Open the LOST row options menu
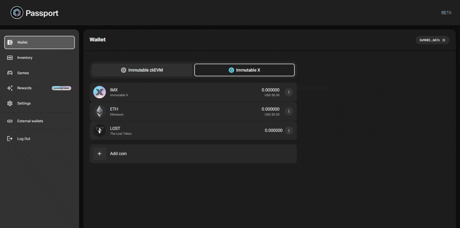This screenshot has height=228, width=460. coord(289,131)
